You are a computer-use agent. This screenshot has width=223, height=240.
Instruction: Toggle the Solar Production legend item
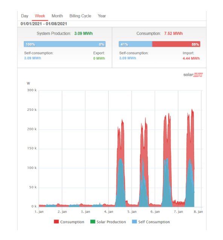point(108,222)
